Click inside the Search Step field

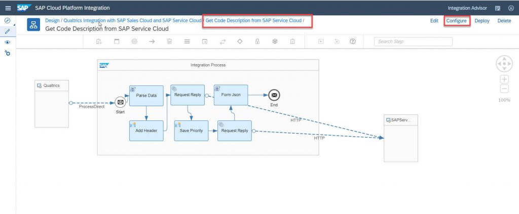(x=413, y=41)
